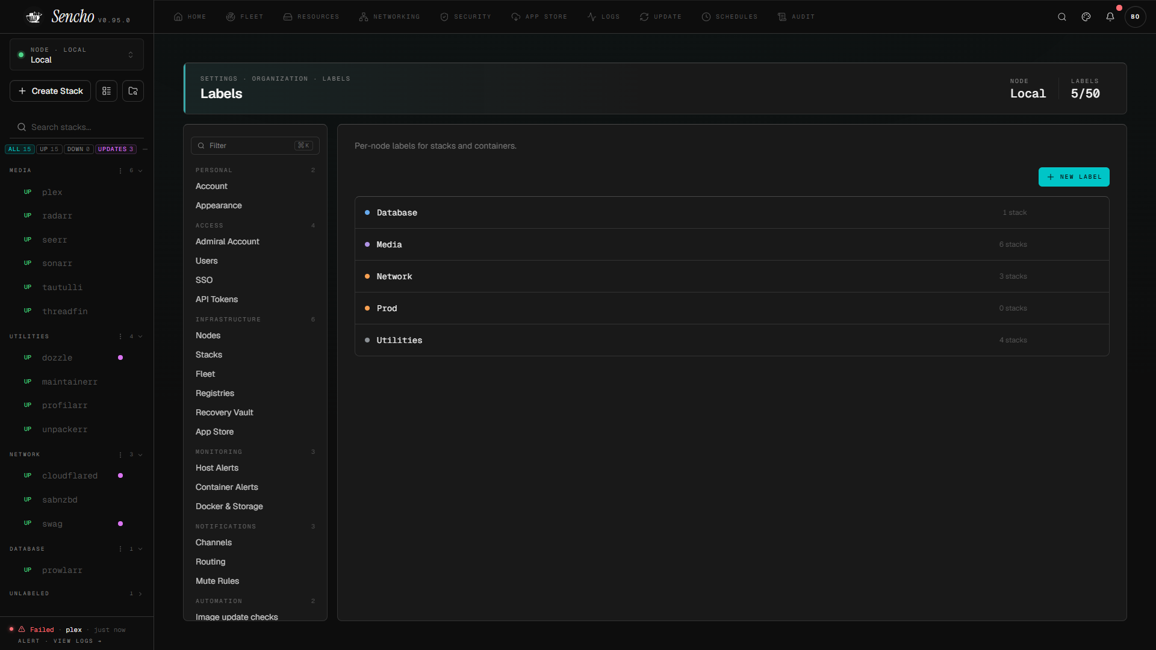Open the BO user avatar menu
Screen dimensions: 1156x650
[x=1136, y=17]
